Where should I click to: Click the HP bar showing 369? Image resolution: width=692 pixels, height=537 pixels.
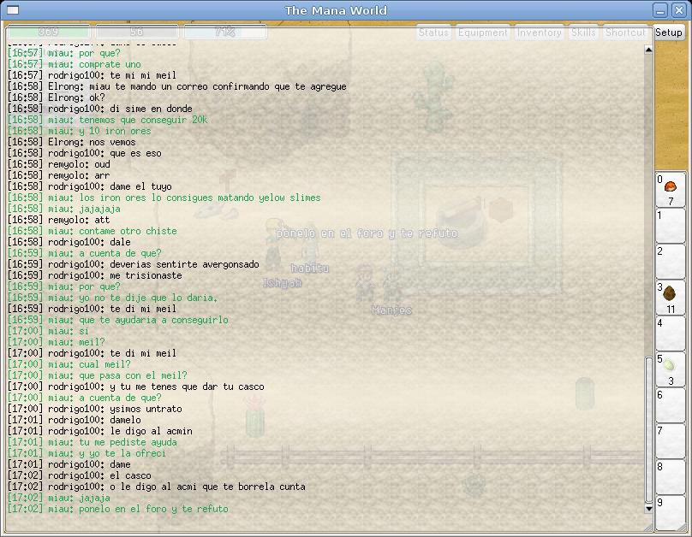point(48,32)
